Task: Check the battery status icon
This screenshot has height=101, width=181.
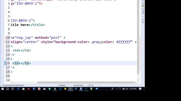Action: click(x=124, y=89)
